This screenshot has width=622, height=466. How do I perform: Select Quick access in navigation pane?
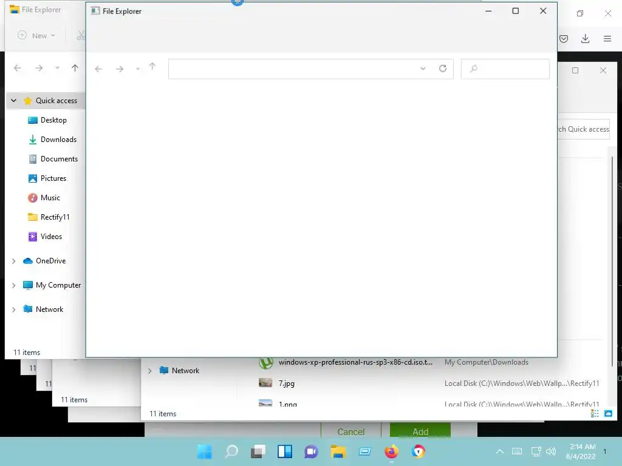pyautogui.click(x=56, y=101)
